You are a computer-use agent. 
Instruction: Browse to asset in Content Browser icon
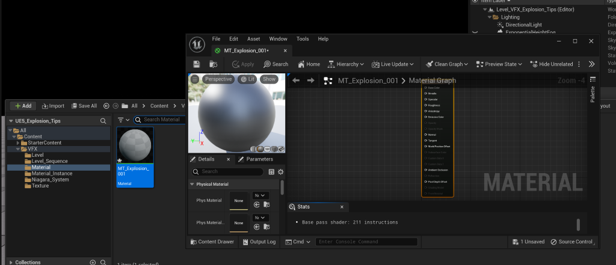(x=214, y=64)
